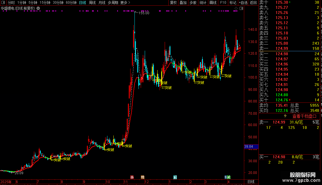Click 卖五 price 125.11
This screenshot has height=185, width=322.
pos(282,28)
